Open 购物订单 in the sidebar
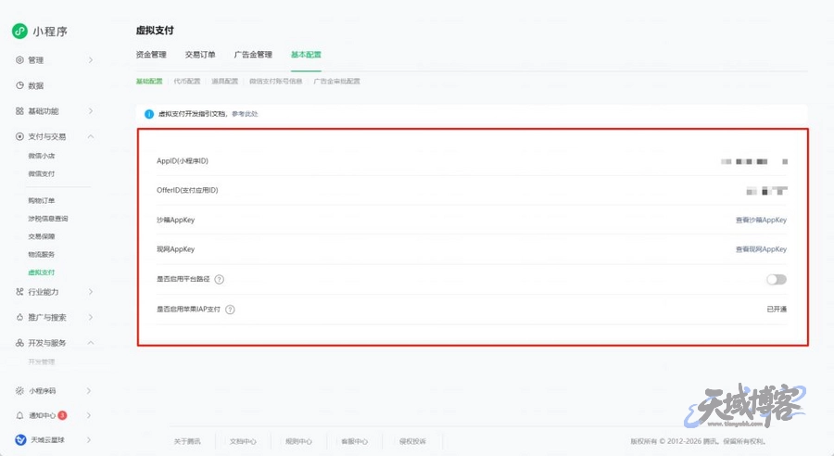Screen dimensions: 834x456 click(42, 200)
